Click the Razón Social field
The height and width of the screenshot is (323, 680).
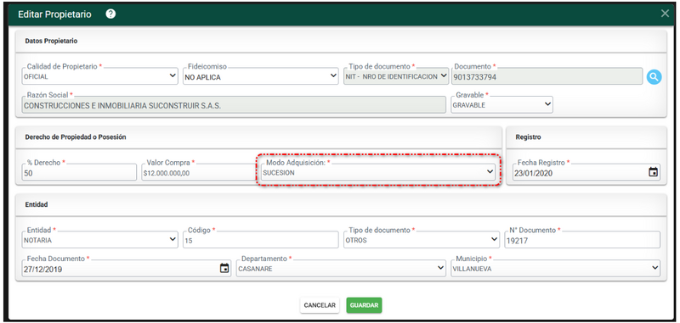click(x=234, y=104)
